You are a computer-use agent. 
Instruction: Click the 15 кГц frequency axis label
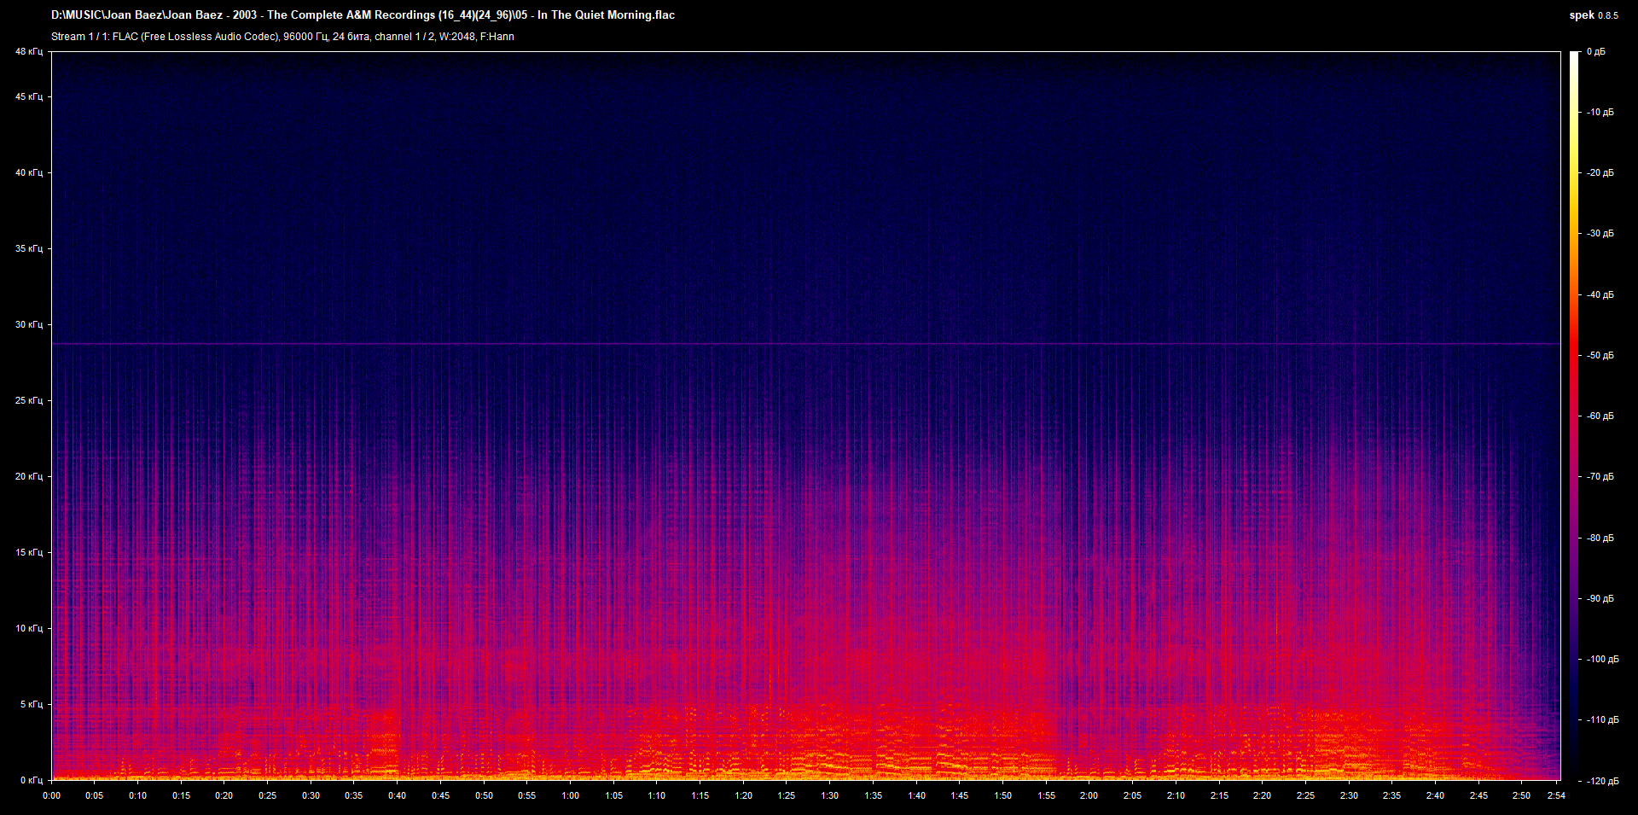click(x=29, y=553)
